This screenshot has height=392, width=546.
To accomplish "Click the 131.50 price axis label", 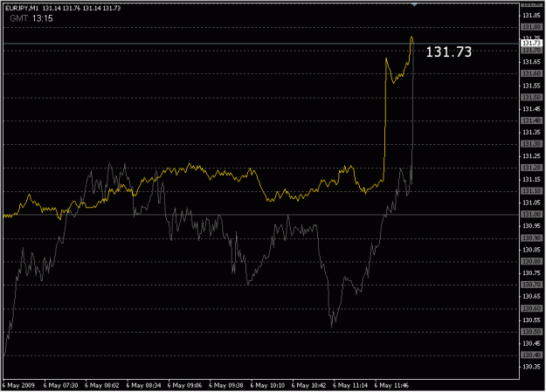I will 532,97.
